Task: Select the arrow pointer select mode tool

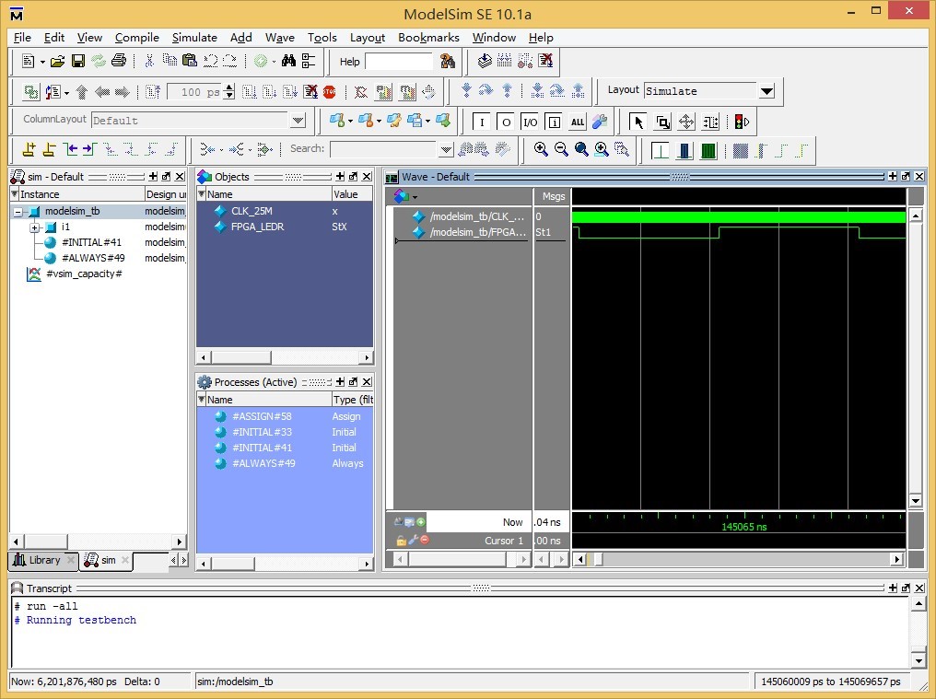Action: pos(638,121)
